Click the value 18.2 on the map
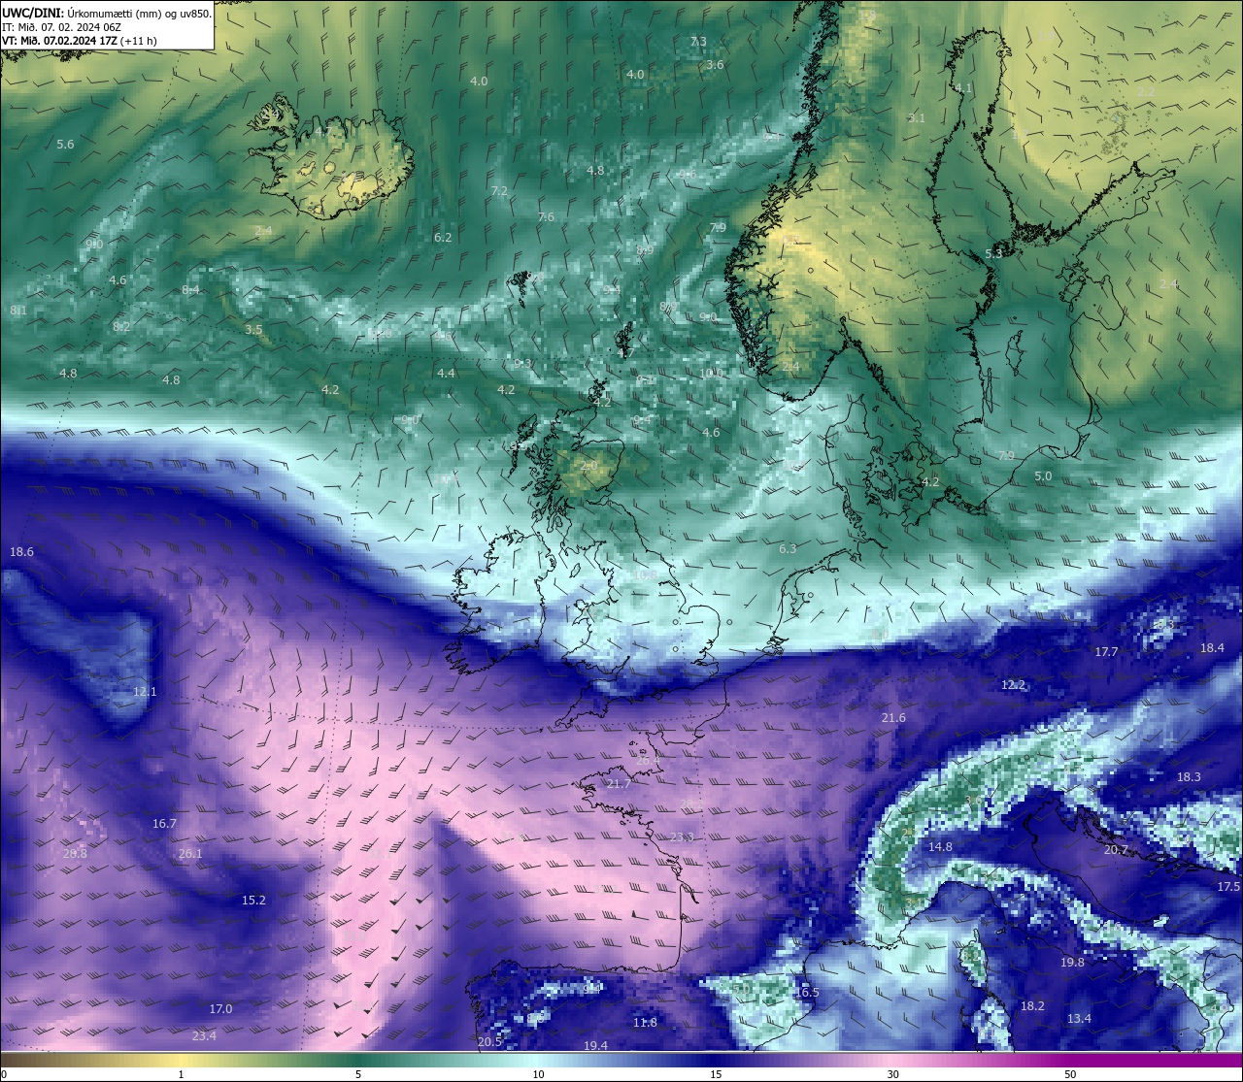The width and height of the screenshot is (1243, 1082). coord(1032,1006)
